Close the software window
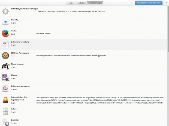This screenshot has width=169, height=126. [x=166, y=3]
